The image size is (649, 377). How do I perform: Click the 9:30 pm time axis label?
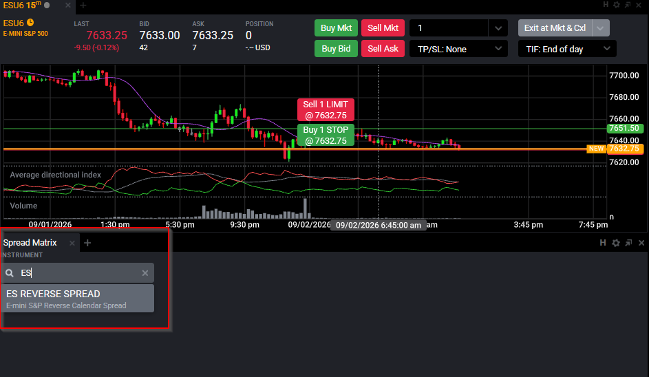click(244, 225)
